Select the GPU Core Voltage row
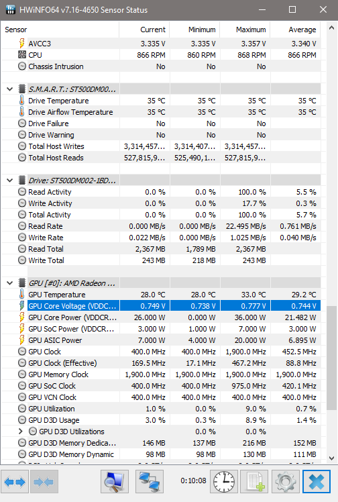The width and height of the screenshot is (338, 502). 161,306
